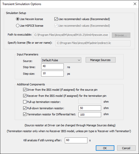The width and height of the screenshot is (139, 154).
Task: Click the Step size input field
Action: pyautogui.click(x=52, y=73)
